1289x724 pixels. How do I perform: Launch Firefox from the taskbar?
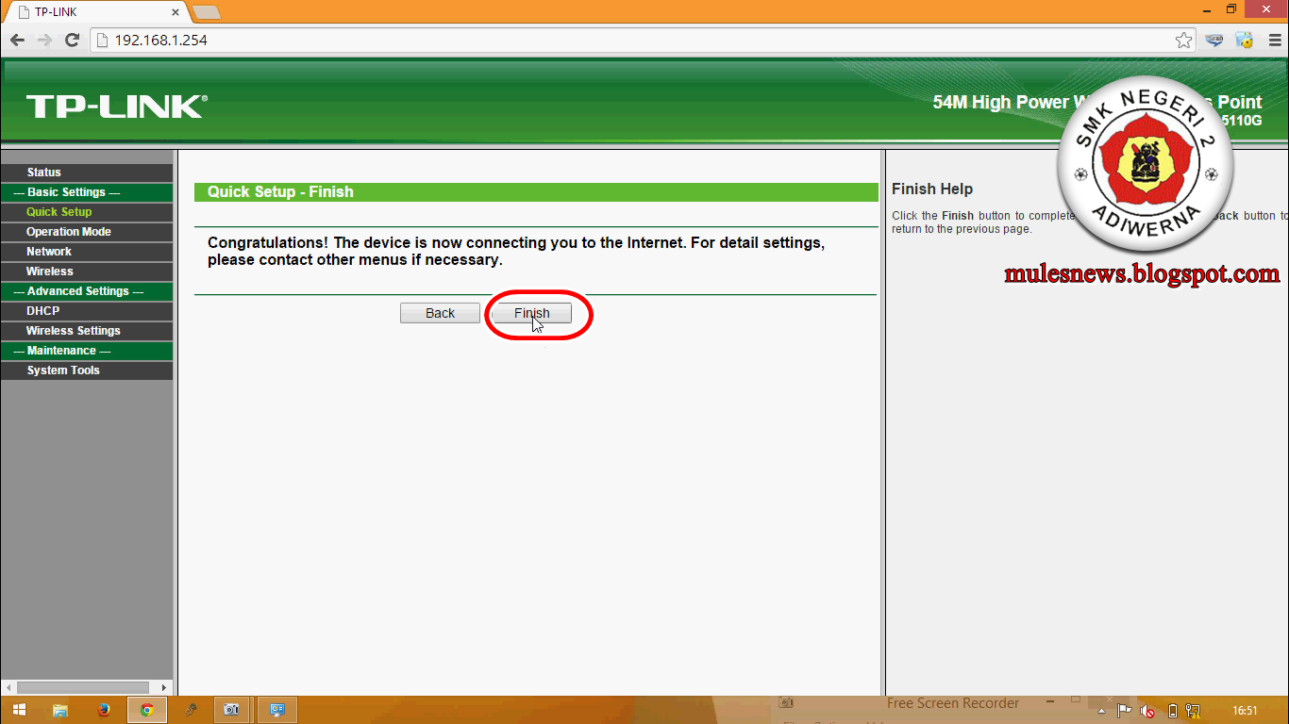click(x=104, y=710)
